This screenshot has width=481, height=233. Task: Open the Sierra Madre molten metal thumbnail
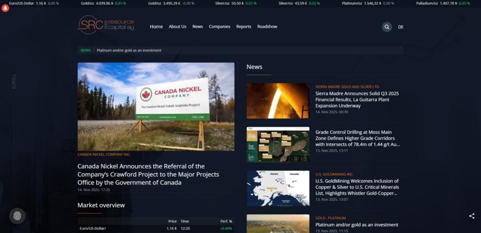(x=278, y=101)
